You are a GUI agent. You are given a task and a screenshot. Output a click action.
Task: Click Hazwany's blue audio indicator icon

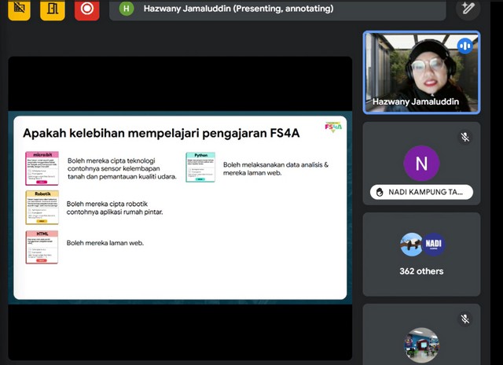pyautogui.click(x=464, y=46)
